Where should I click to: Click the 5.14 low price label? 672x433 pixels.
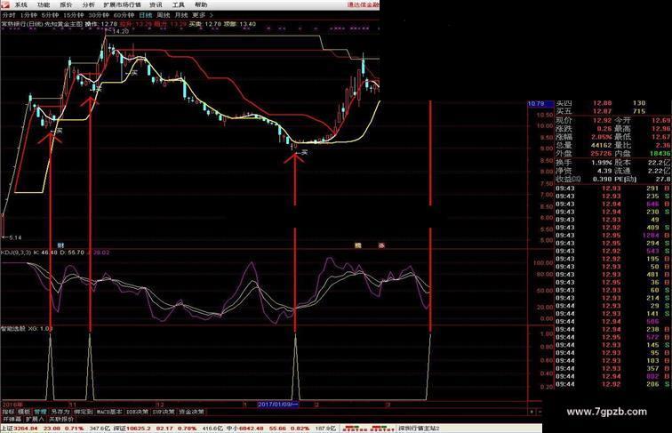pos(14,237)
